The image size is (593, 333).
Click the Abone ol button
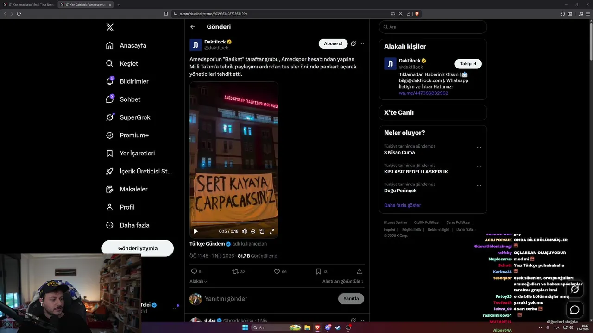pos(333,43)
